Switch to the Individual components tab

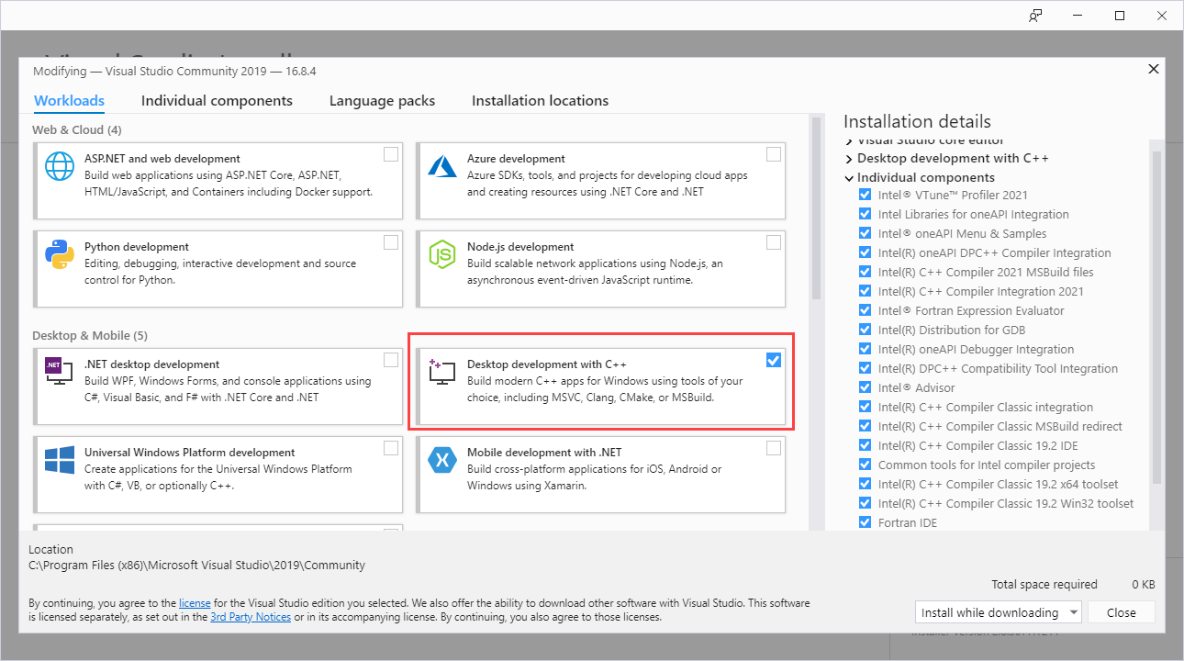tap(217, 101)
